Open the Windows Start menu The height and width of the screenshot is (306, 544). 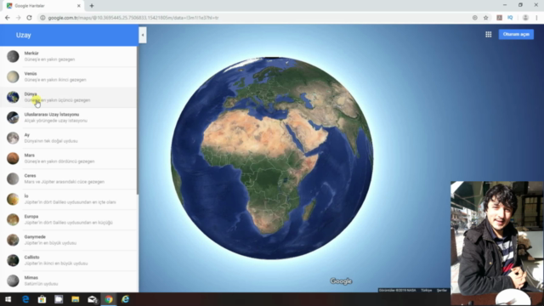click(8, 299)
